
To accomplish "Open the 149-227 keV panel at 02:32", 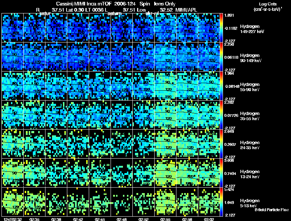I will (x=13, y=28).
